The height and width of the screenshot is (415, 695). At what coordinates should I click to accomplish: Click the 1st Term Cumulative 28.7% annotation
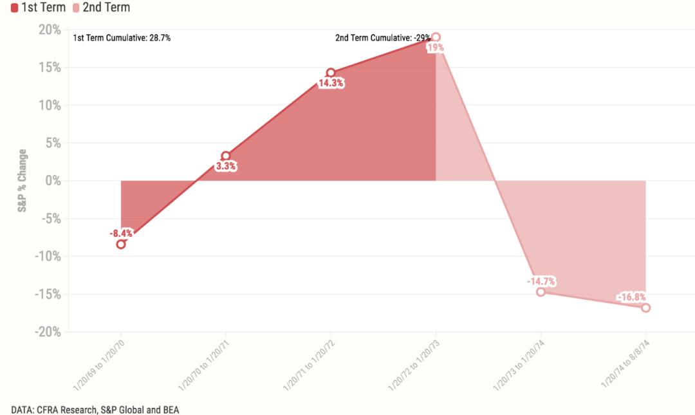tap(122, 38)
